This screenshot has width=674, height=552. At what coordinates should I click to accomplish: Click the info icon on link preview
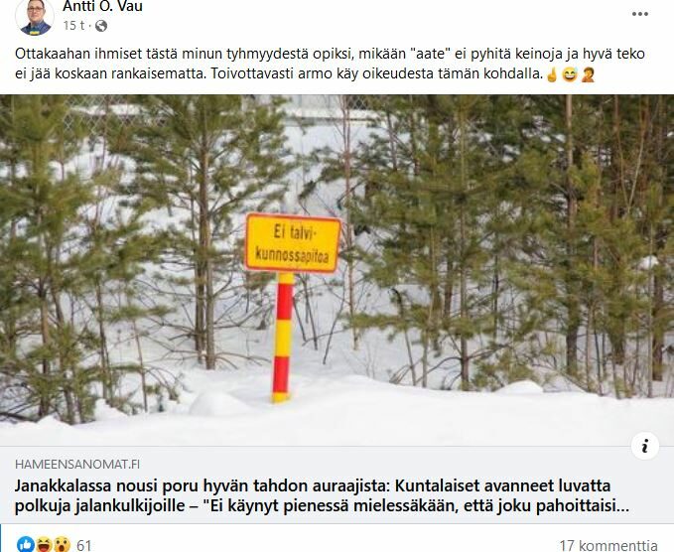[x=645, y=446]
